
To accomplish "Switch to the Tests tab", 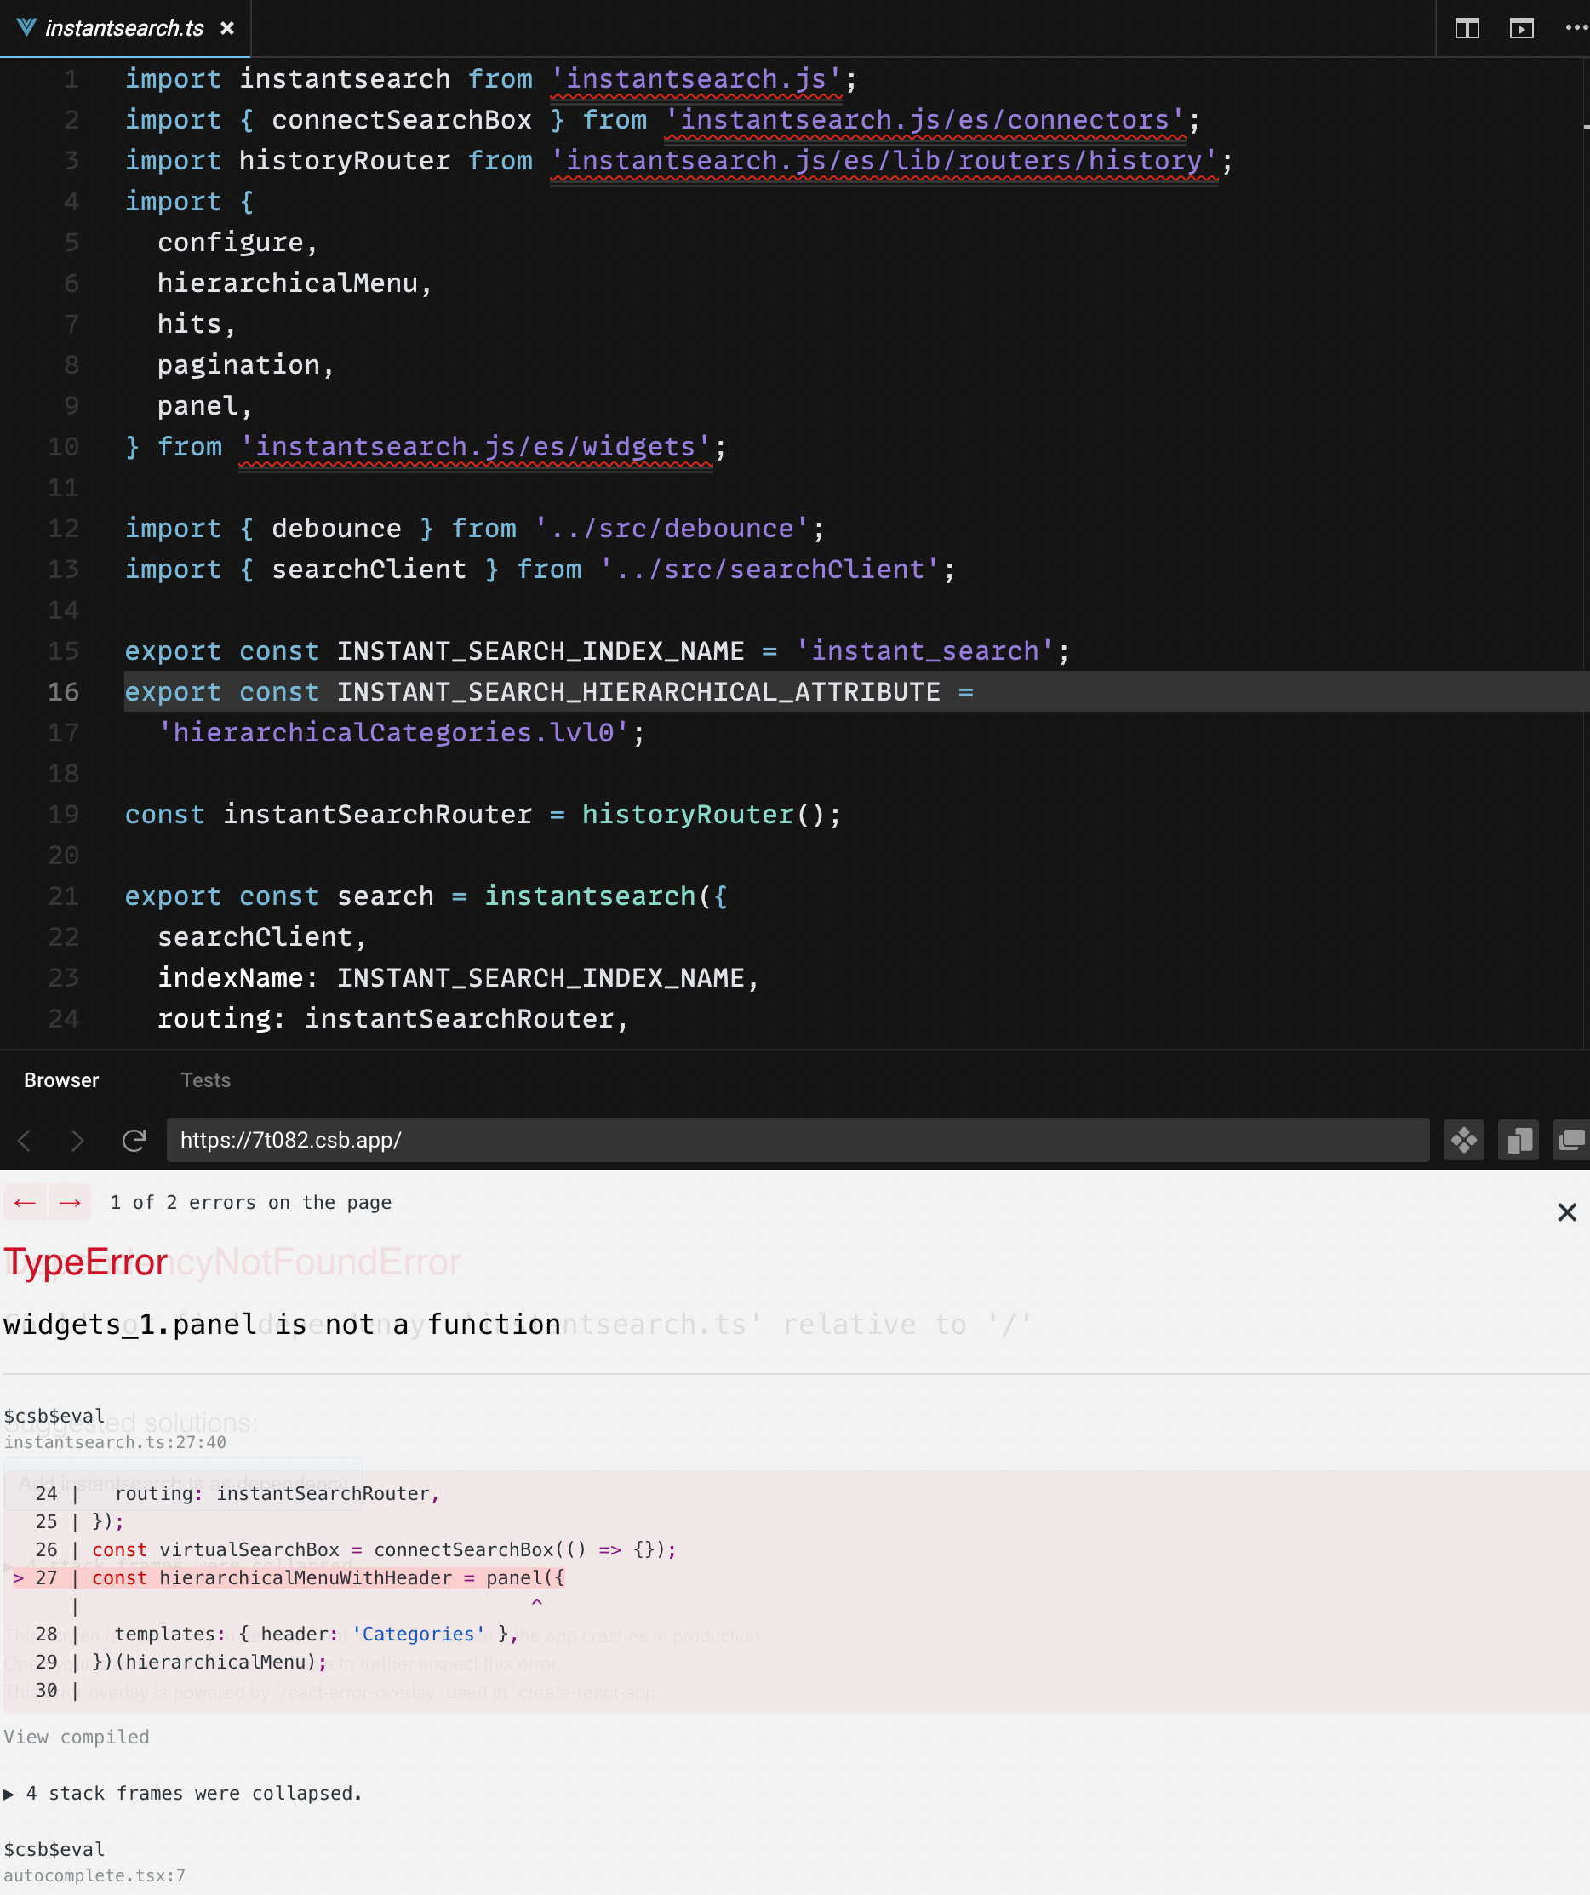I will pos(206,1080).
